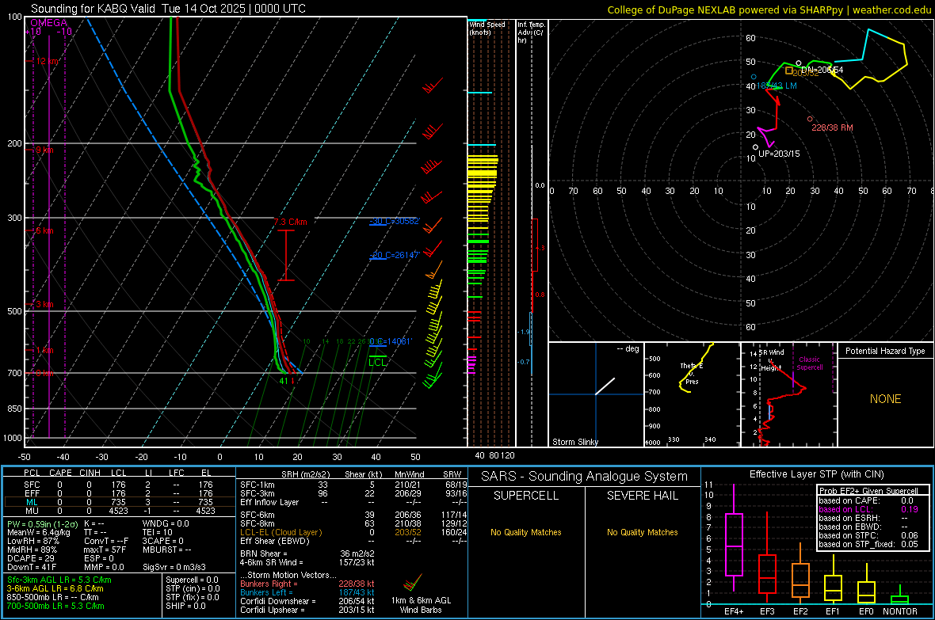
Task: Click the '3-6km AGL LR = 6.8 C/km' line
Action: pos(55,588)
